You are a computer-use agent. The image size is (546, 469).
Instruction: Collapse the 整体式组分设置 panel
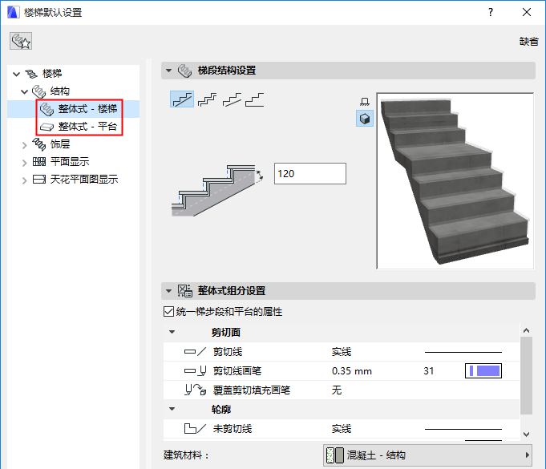point(169,291)
